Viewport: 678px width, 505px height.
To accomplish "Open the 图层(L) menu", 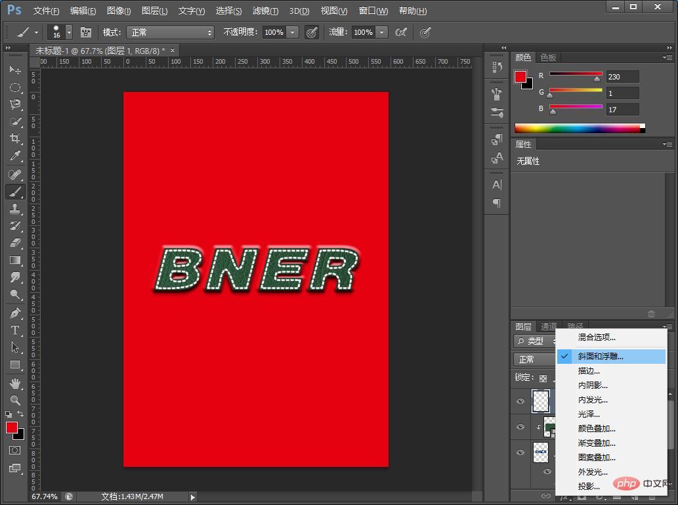I will point(154,11).
